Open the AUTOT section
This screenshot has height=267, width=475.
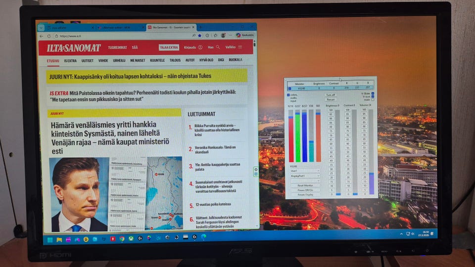[190, 60]
